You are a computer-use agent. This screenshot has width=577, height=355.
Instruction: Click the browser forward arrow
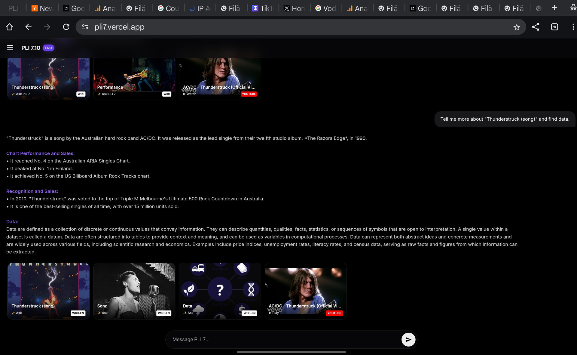(47, 27)
